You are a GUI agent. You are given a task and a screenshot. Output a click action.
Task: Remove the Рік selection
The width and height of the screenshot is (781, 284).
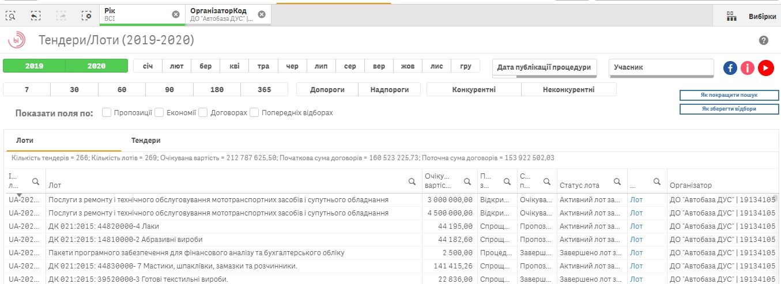point(176,14)
